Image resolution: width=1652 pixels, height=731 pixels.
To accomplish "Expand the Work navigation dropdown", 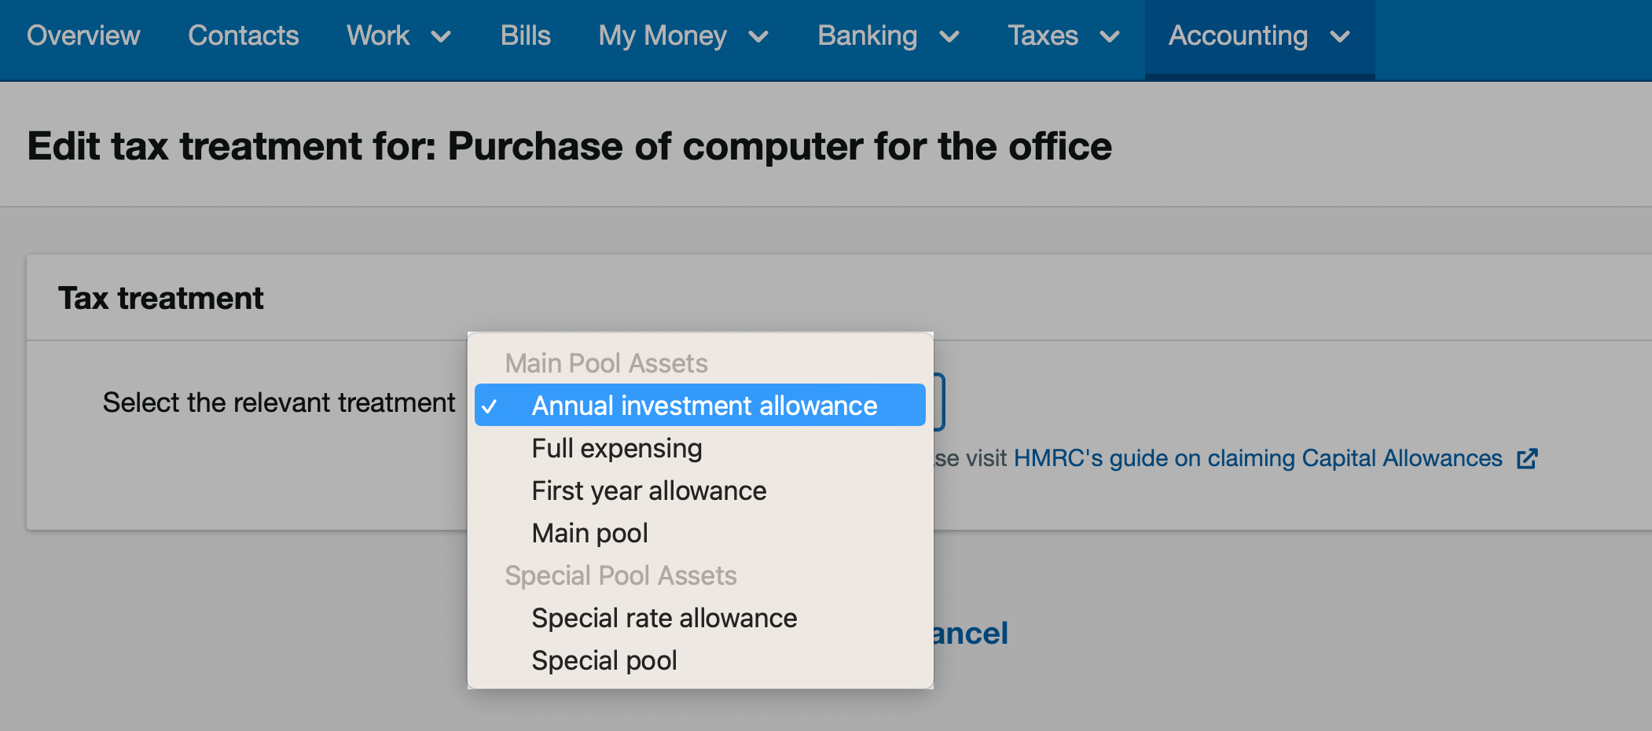I will (399, 36).
